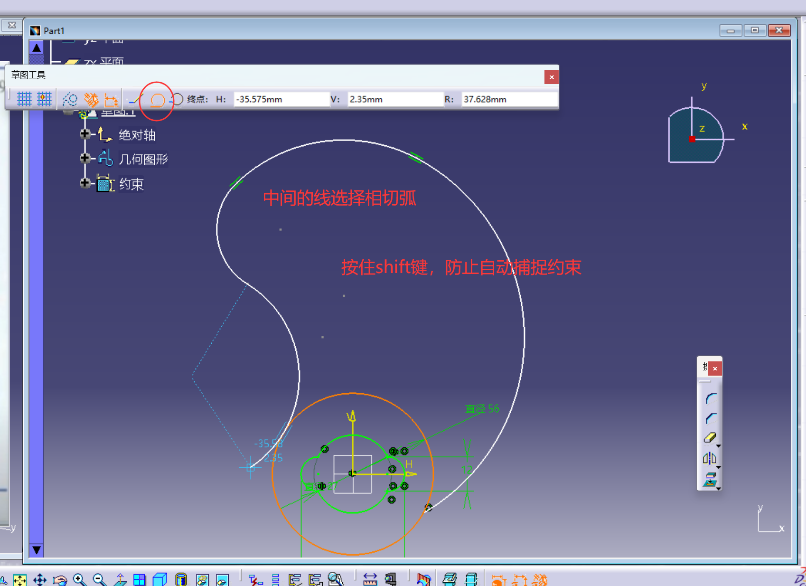
Task: Click the Apply Material colorful icon
Action: pos(423,580)
